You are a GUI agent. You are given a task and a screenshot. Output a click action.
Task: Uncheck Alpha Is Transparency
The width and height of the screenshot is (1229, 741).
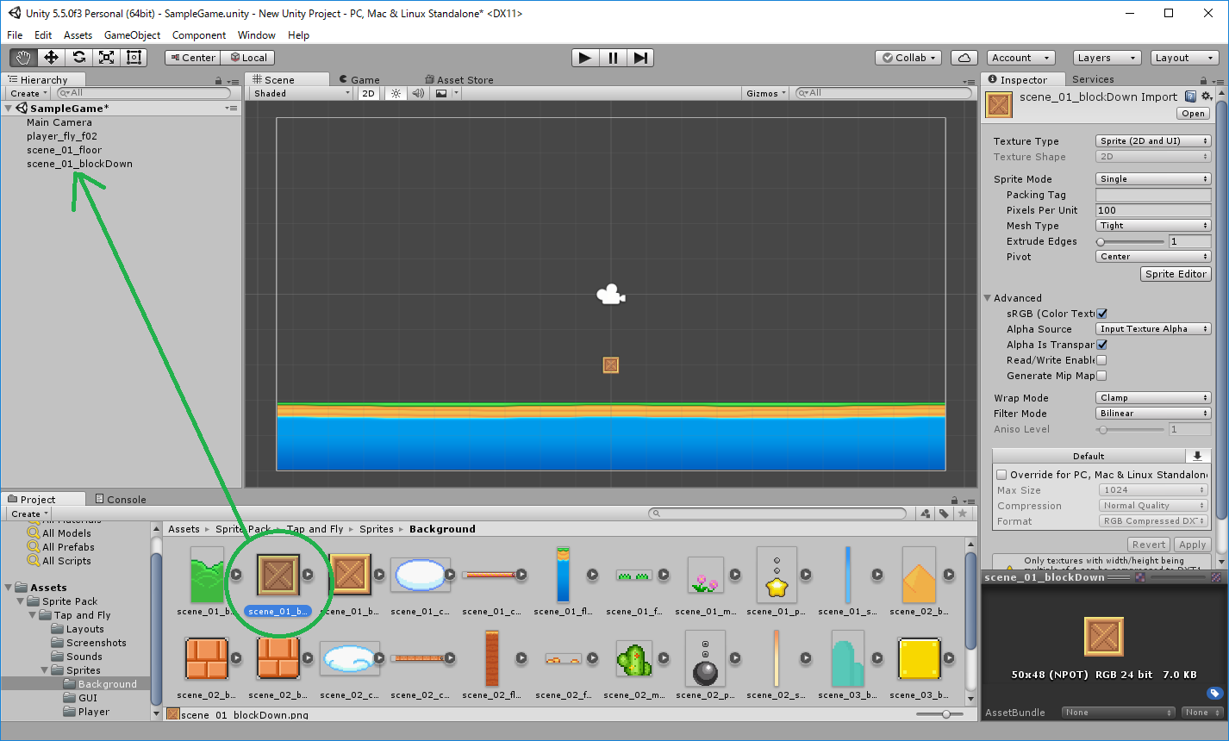coord(1101,344)
